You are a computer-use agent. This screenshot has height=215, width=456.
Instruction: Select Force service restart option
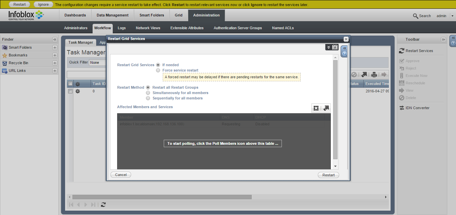pos(158,70)
